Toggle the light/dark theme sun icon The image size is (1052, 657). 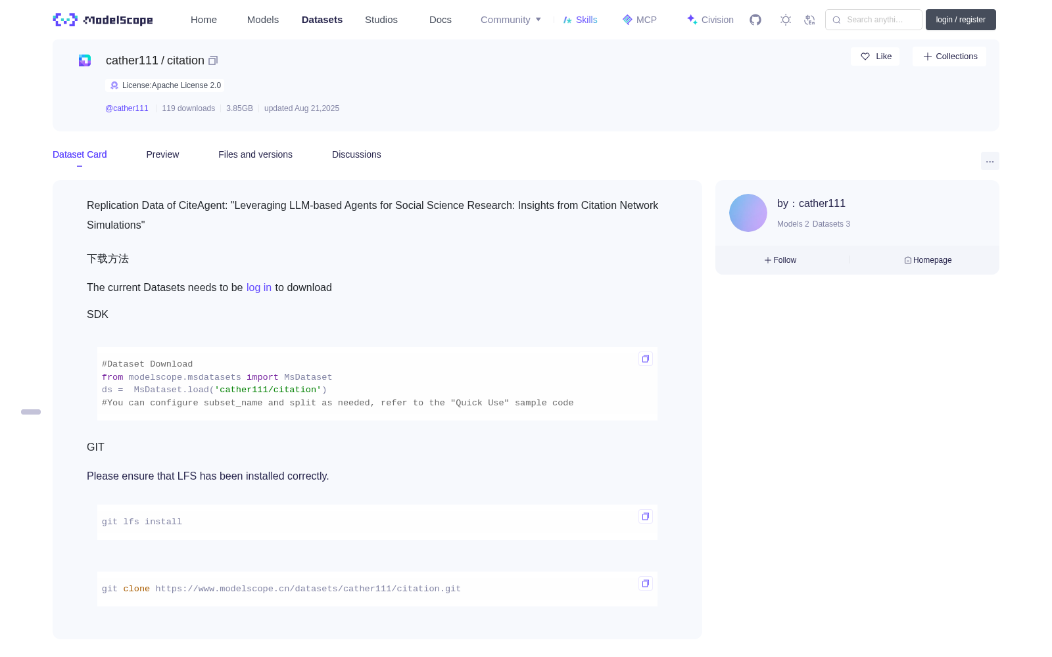tap(786, 20)
